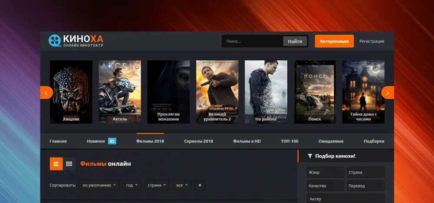Open the Ожидаемые tab

click(331, 141)
